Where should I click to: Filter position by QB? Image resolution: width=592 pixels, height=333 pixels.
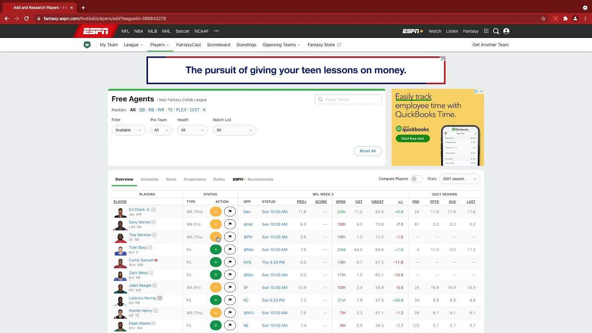point(142,110)
